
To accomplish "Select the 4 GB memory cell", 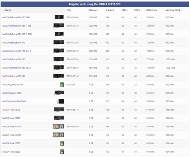I will 91,84.
